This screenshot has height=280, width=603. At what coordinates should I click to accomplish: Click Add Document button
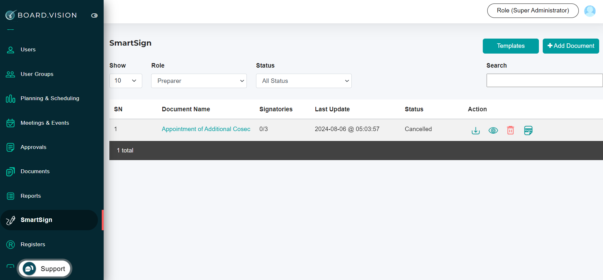pos(571,46)
